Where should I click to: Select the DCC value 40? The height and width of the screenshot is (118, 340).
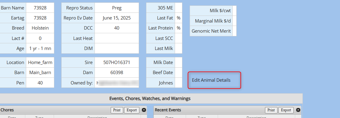click(117, 28)
